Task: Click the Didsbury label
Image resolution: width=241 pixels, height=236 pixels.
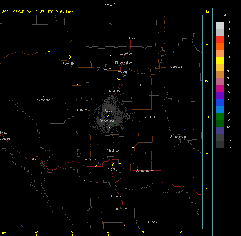Action: (x=107, y=121)
